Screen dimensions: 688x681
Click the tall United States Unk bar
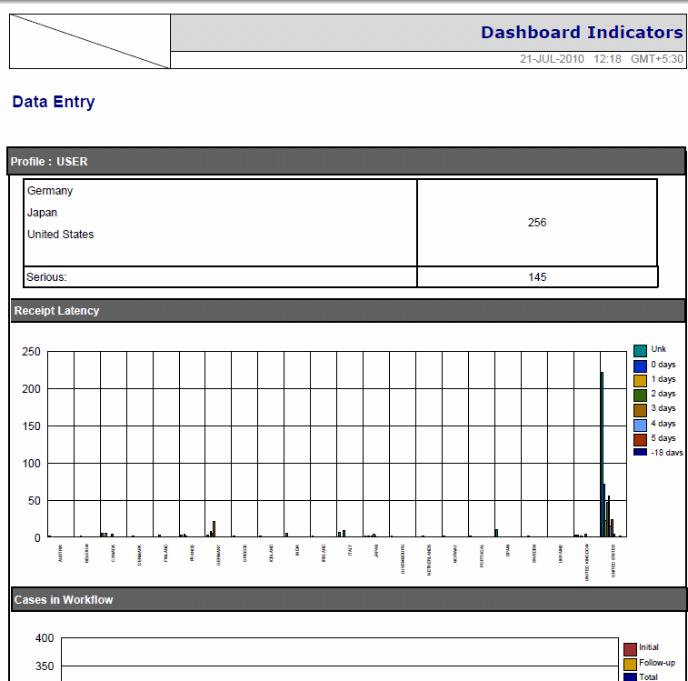pos(602,455)
